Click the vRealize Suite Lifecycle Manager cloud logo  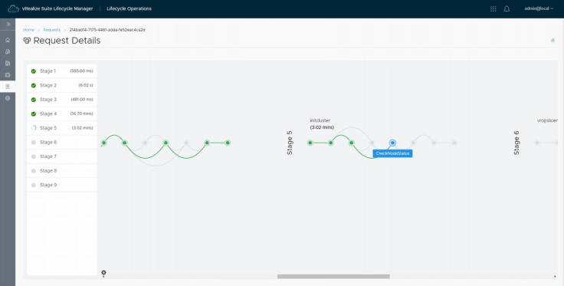click(13, 8)
